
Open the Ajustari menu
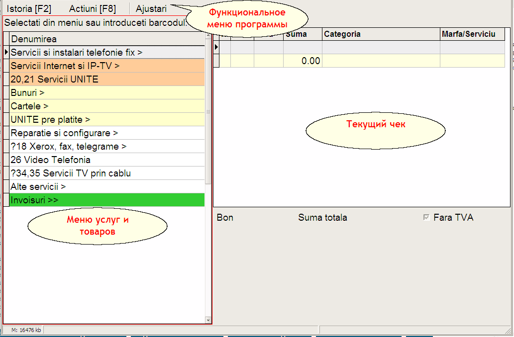pyautogui.click(x=151, y=8)
